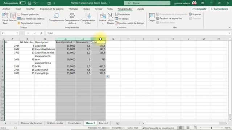
Task: Toggle the Autoguardado switch
Action: pyautogui.click(x=22, y=3)
